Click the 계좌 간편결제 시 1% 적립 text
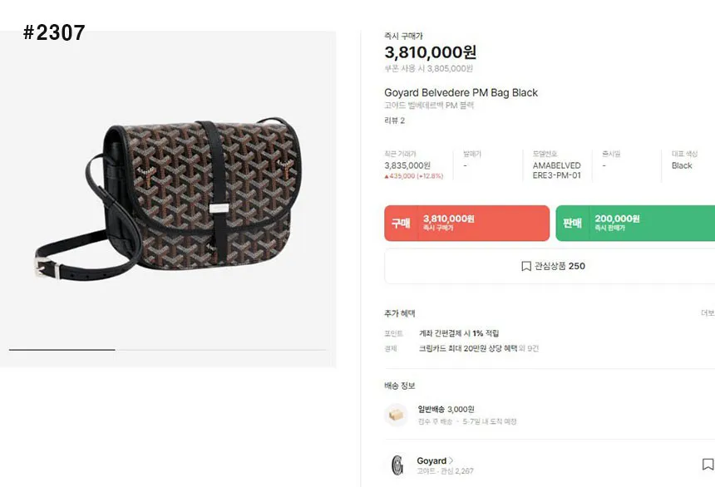 pos(460,332)
